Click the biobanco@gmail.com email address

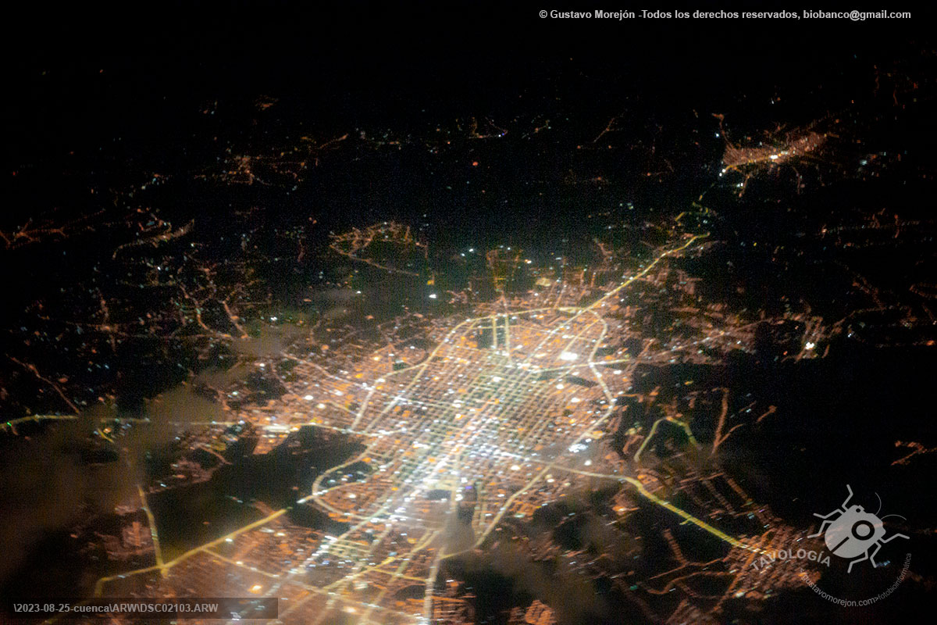pyautogui.click(x=857, y=15)
